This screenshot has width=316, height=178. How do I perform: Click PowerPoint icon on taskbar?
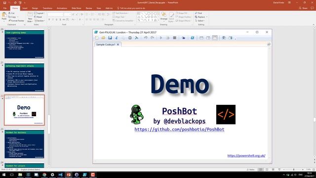coord(69,175)
